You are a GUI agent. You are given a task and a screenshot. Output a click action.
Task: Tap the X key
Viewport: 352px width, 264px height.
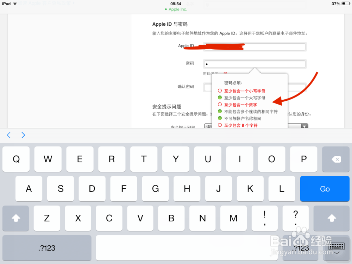tap(78, 218)
